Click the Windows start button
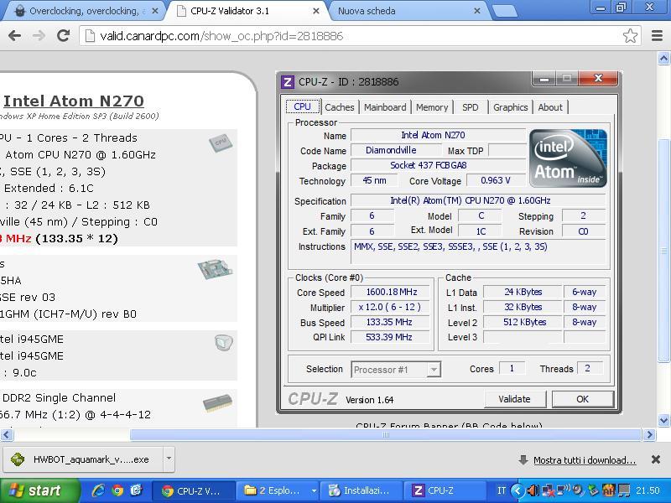 (39, 490)
